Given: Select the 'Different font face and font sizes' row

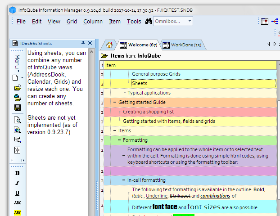Looking at the screenshot, I should [190, 207].
